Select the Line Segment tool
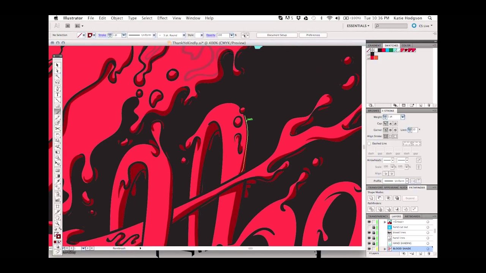Viewport: 486px width, 273px height. [58, 100]
